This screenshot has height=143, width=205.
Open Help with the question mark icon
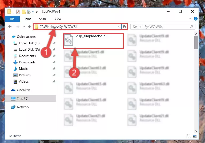(x=195, y=19)
